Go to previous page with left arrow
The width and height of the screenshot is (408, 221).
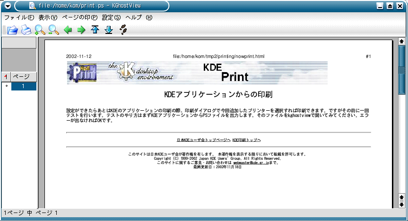68,31
